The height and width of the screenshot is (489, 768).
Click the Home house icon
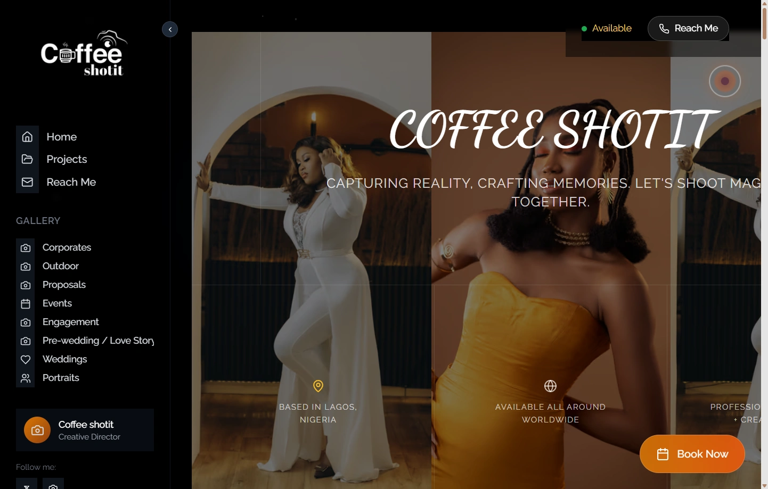coord(27,137)
